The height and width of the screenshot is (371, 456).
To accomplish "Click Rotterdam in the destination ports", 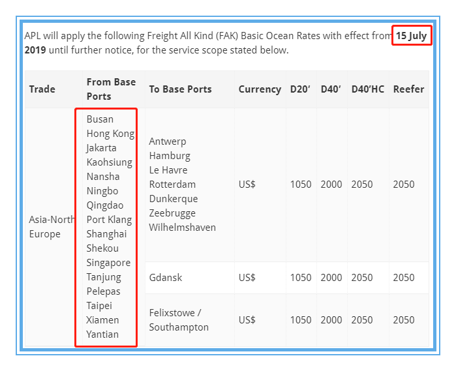I will click(x=172, y=185).
